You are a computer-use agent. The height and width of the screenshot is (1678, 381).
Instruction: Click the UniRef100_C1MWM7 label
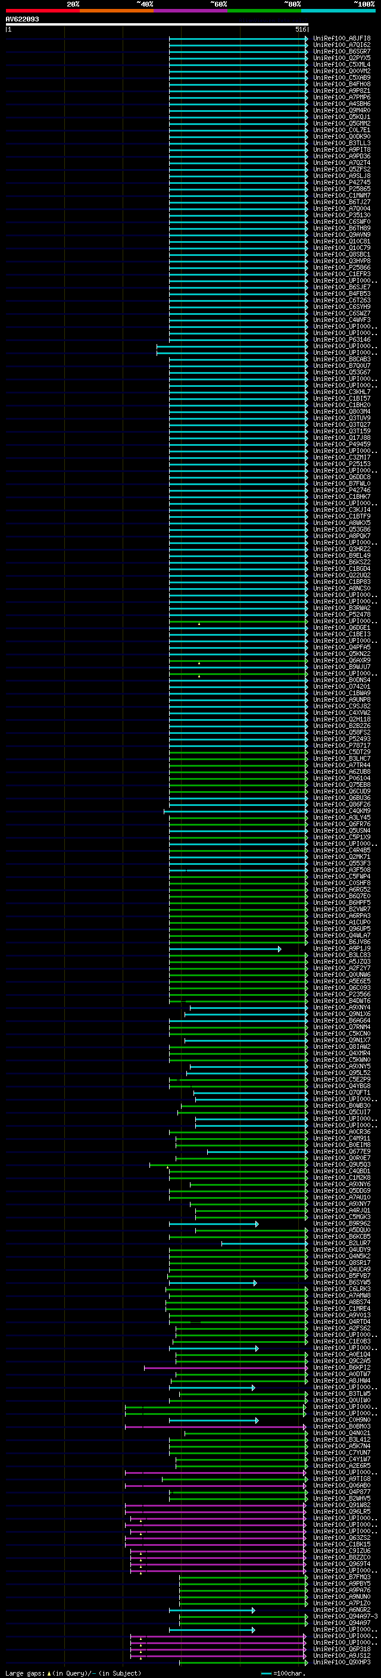pos(342,195)
